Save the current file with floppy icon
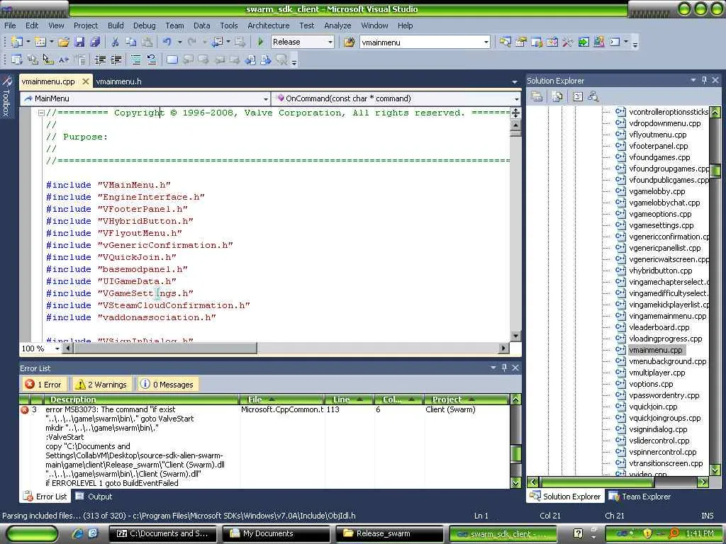 [79, 42]
